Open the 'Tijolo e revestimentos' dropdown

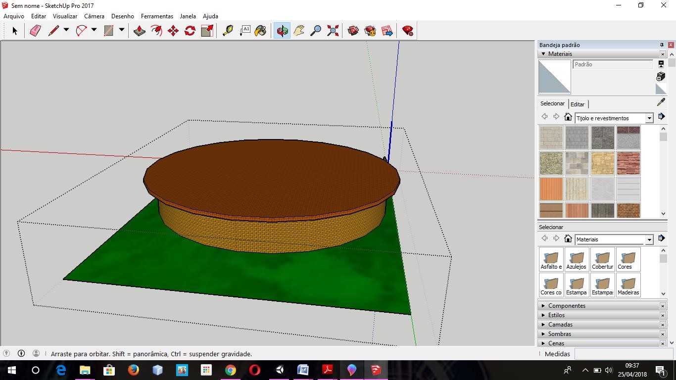649,118
